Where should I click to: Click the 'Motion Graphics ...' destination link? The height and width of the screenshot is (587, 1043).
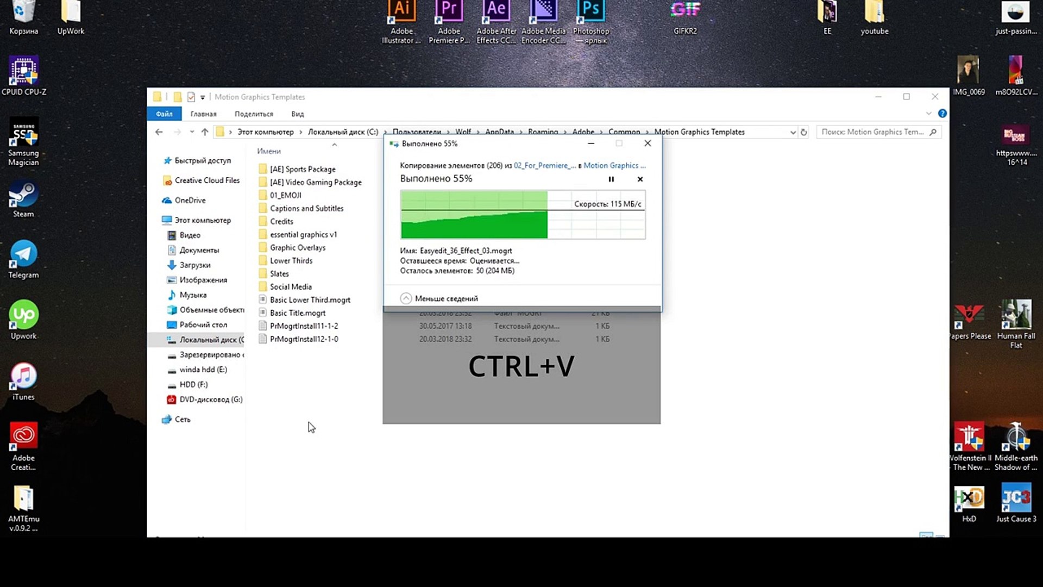pyautogui.click(x=614, y=165)
